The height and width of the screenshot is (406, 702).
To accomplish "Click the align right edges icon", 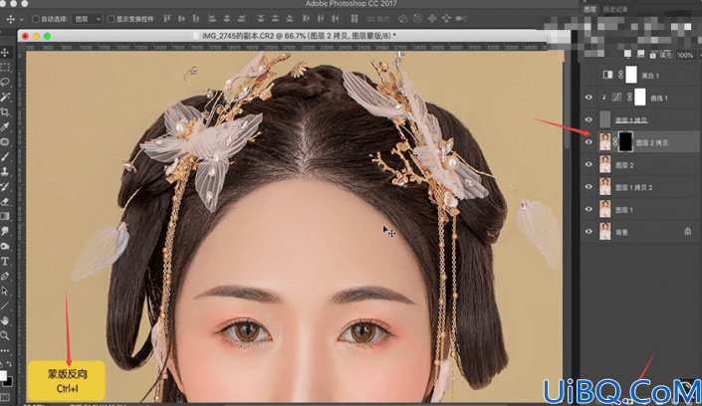I will (242, 19).
